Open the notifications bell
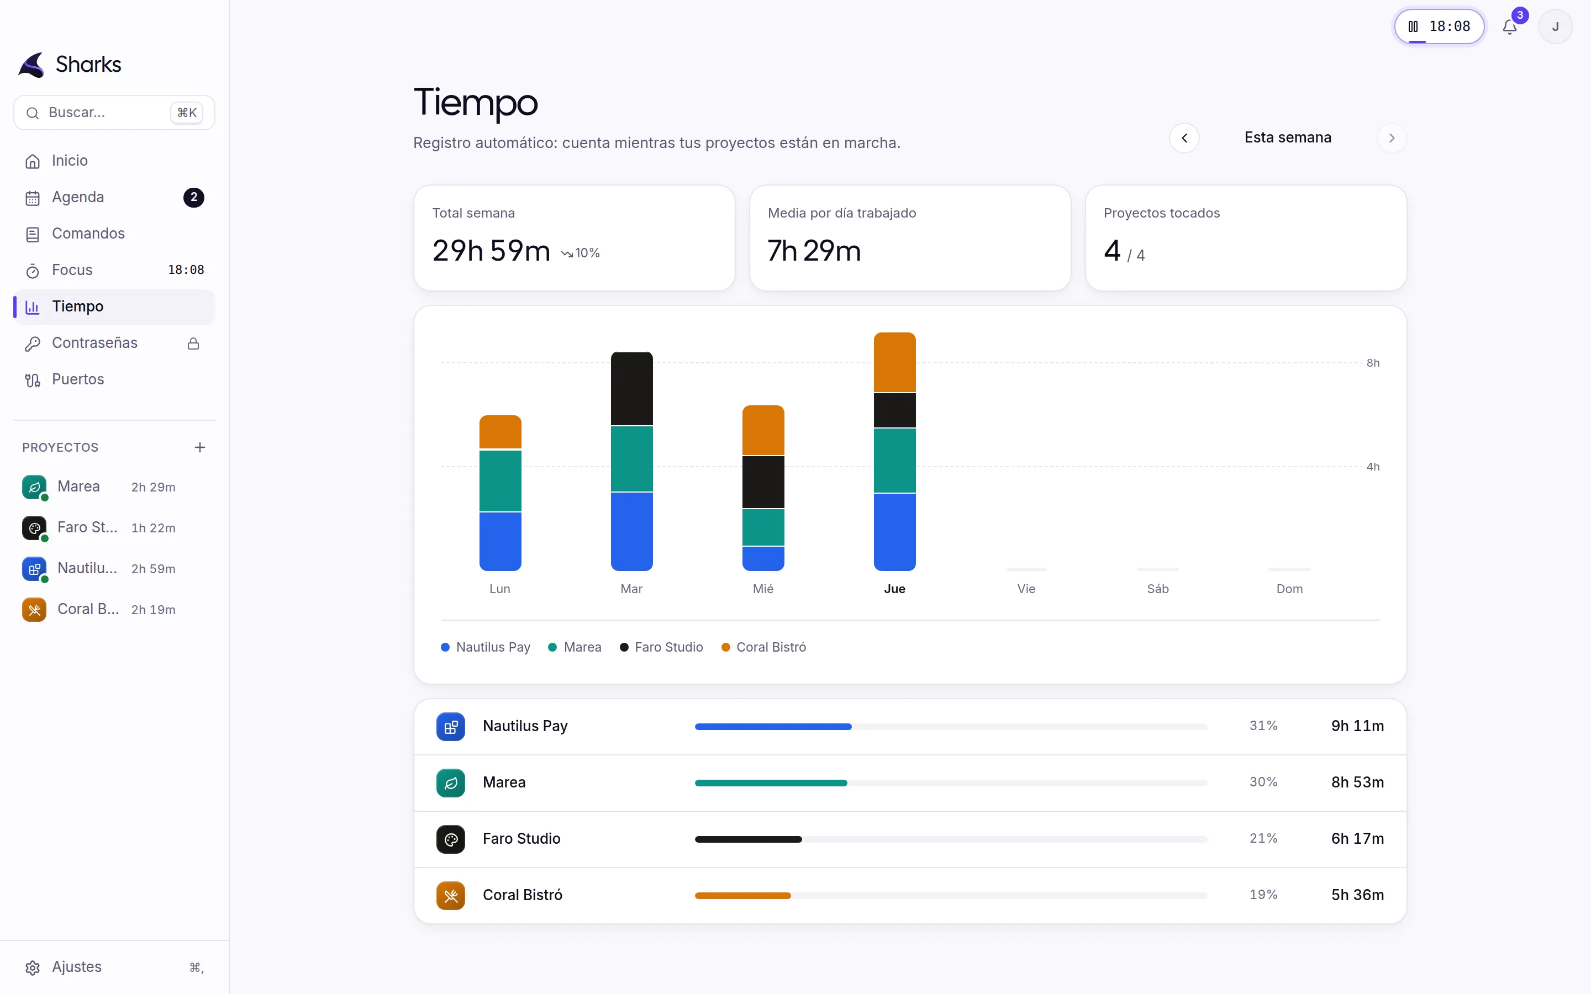1591x994 pixels. tap(1509, 27)
